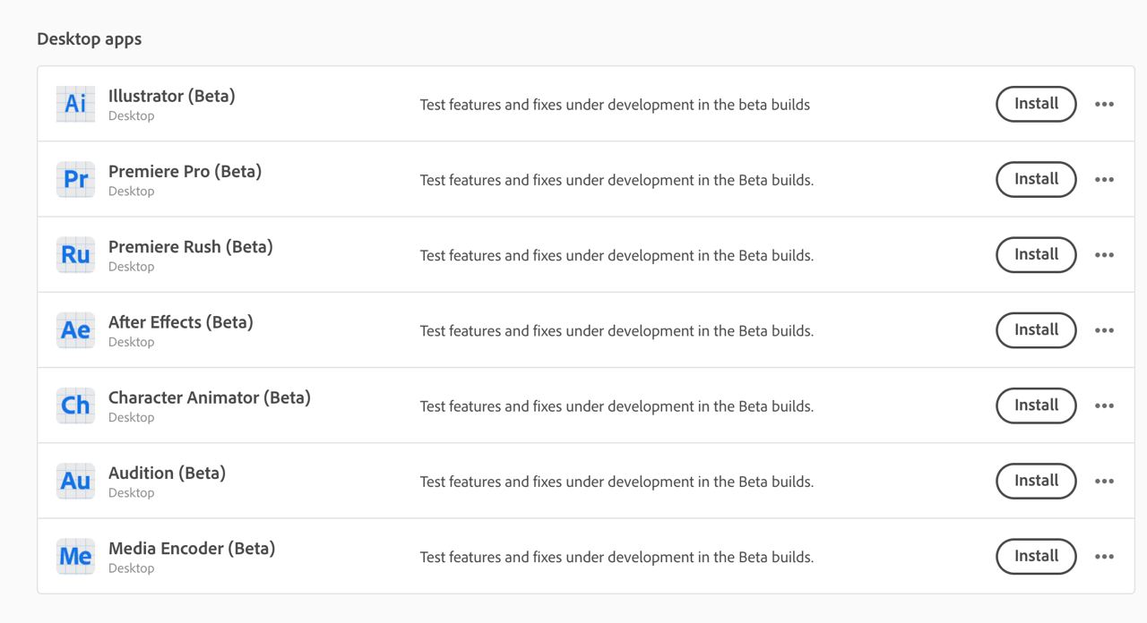Install Premiere Rush (Beta)
Screen dimensions: 1147x623
click(x=1036, y=254)
